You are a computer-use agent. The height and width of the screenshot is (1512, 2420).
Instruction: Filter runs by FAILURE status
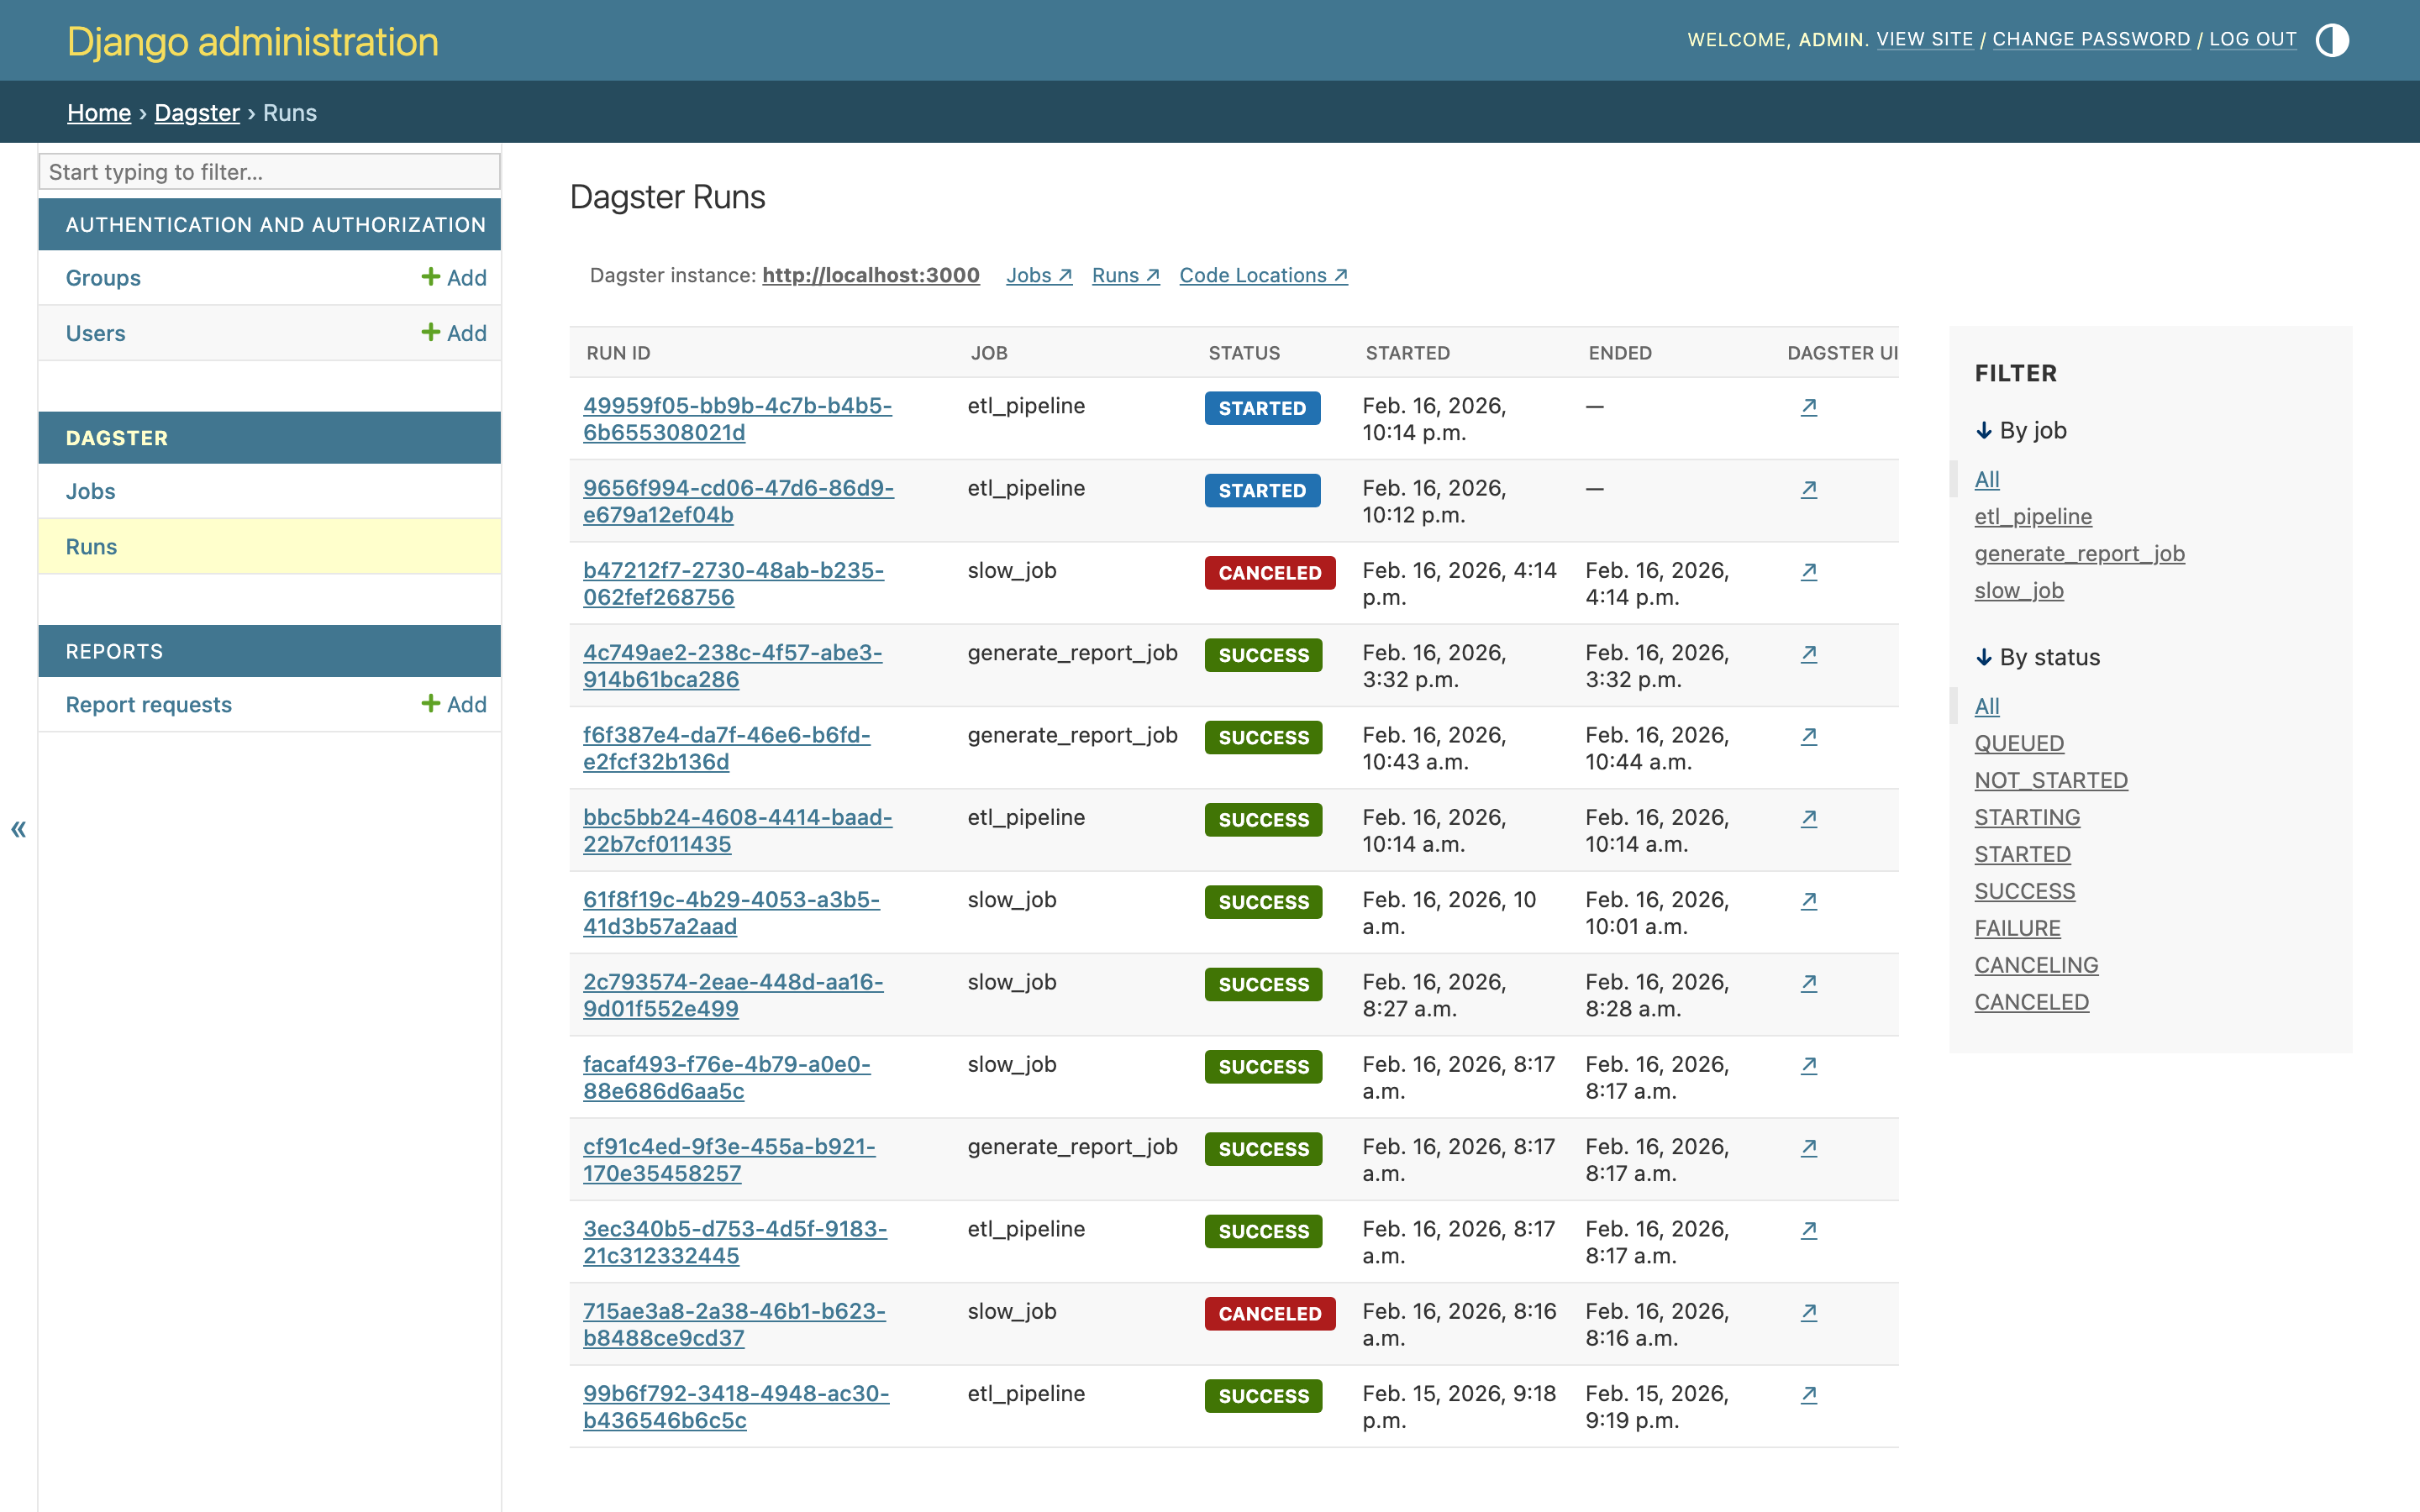(2017, 928)
